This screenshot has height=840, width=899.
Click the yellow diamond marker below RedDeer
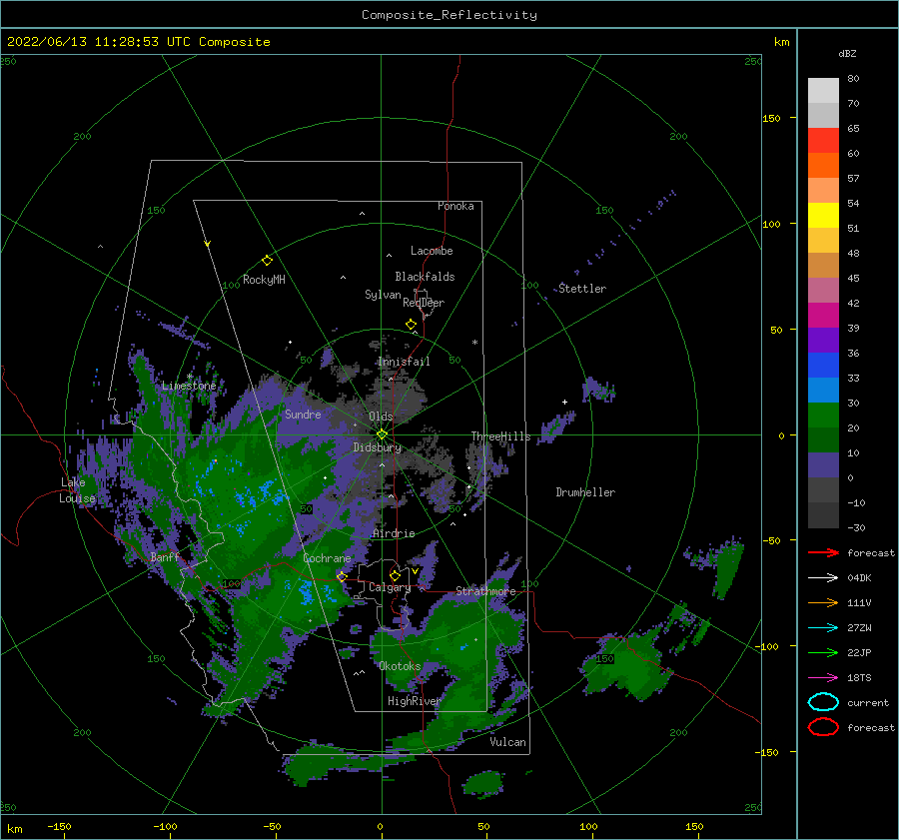point(411,324)
